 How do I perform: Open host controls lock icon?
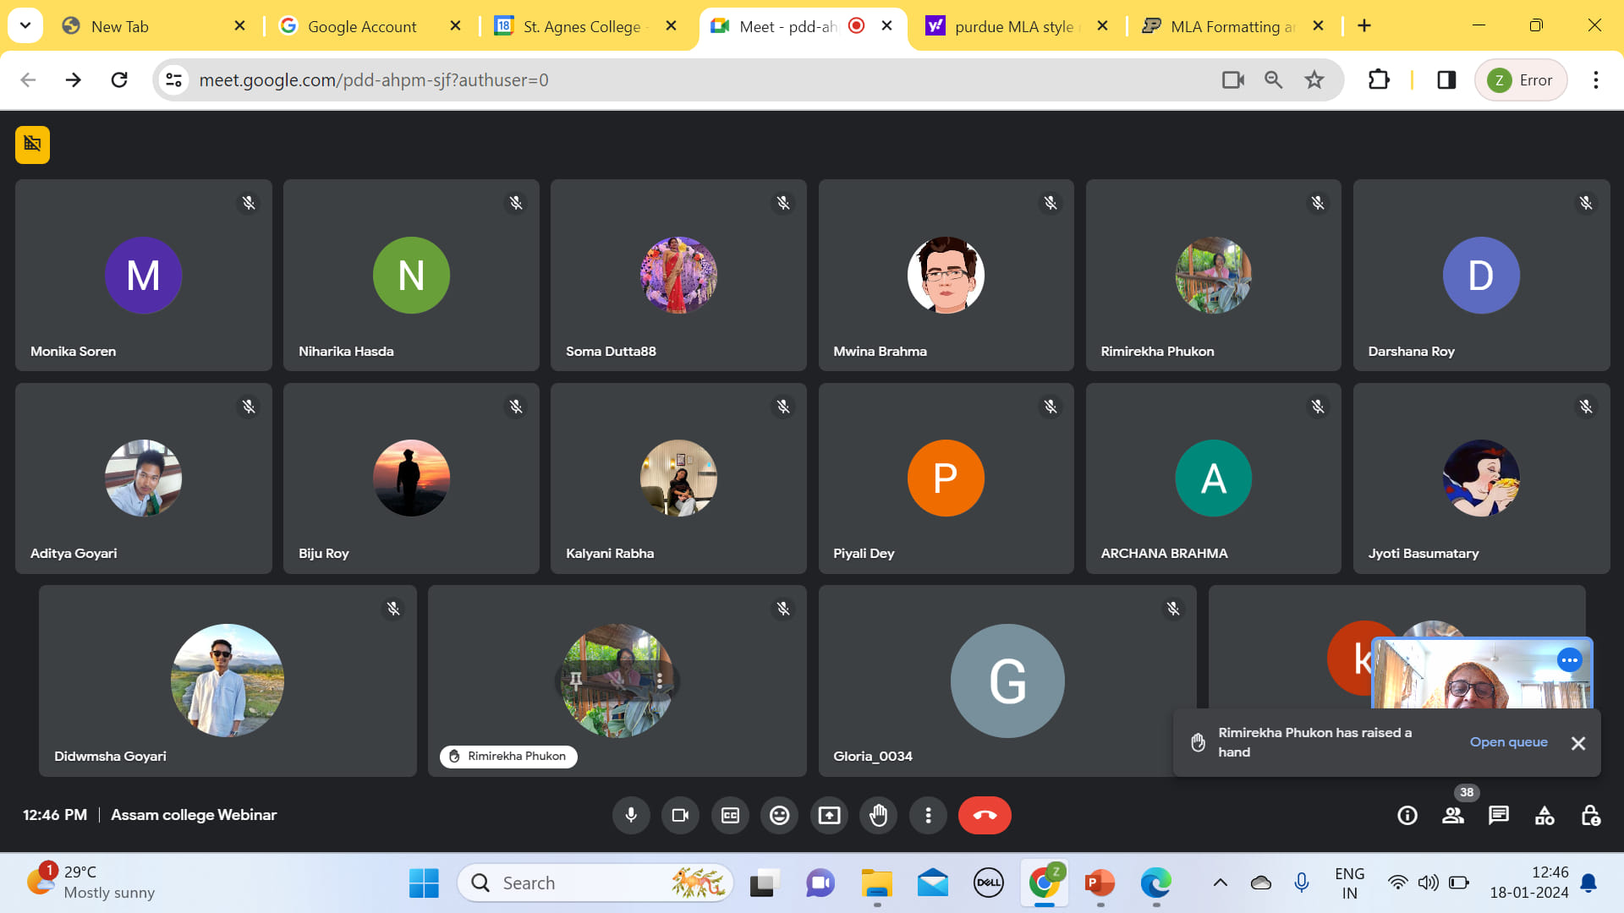click(x=1590, y=815)
